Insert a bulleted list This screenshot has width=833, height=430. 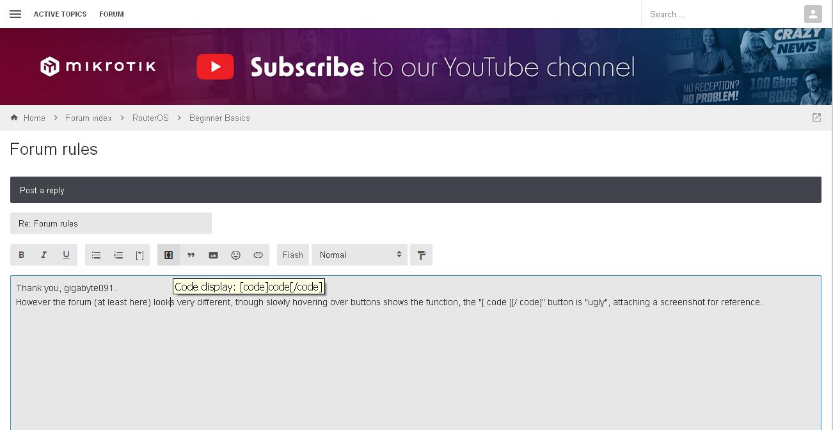click(96, 255)
